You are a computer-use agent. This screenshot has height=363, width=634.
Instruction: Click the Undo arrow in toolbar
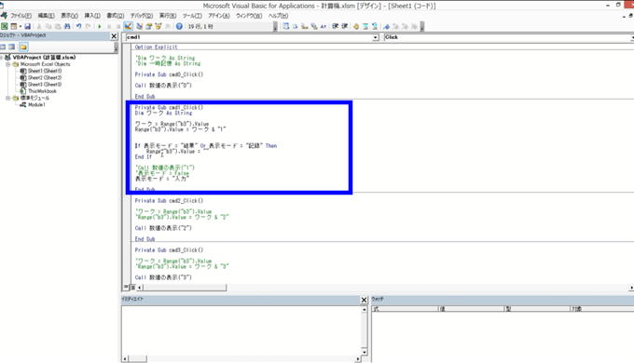(79, 26)
